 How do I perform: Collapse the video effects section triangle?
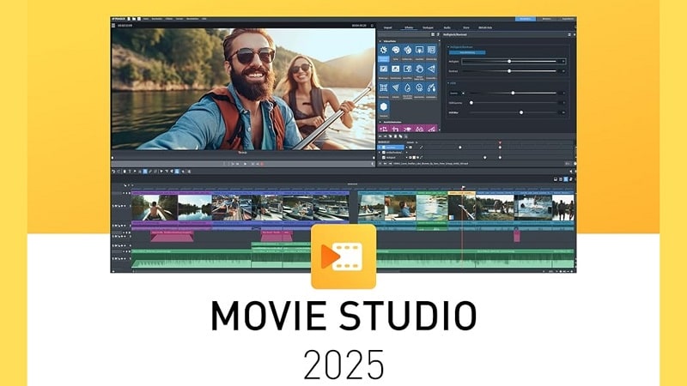380,41
